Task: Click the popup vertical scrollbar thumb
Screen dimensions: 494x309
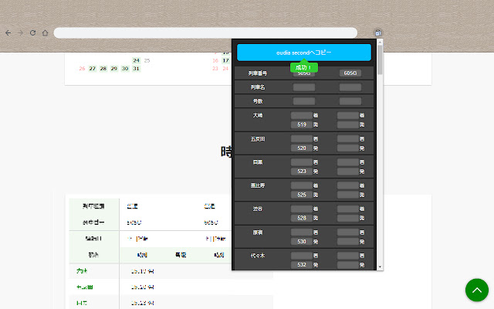Action: (x=380, y=60)
